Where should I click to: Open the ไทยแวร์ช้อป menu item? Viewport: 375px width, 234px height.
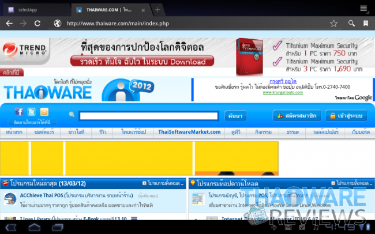[133, 132]
